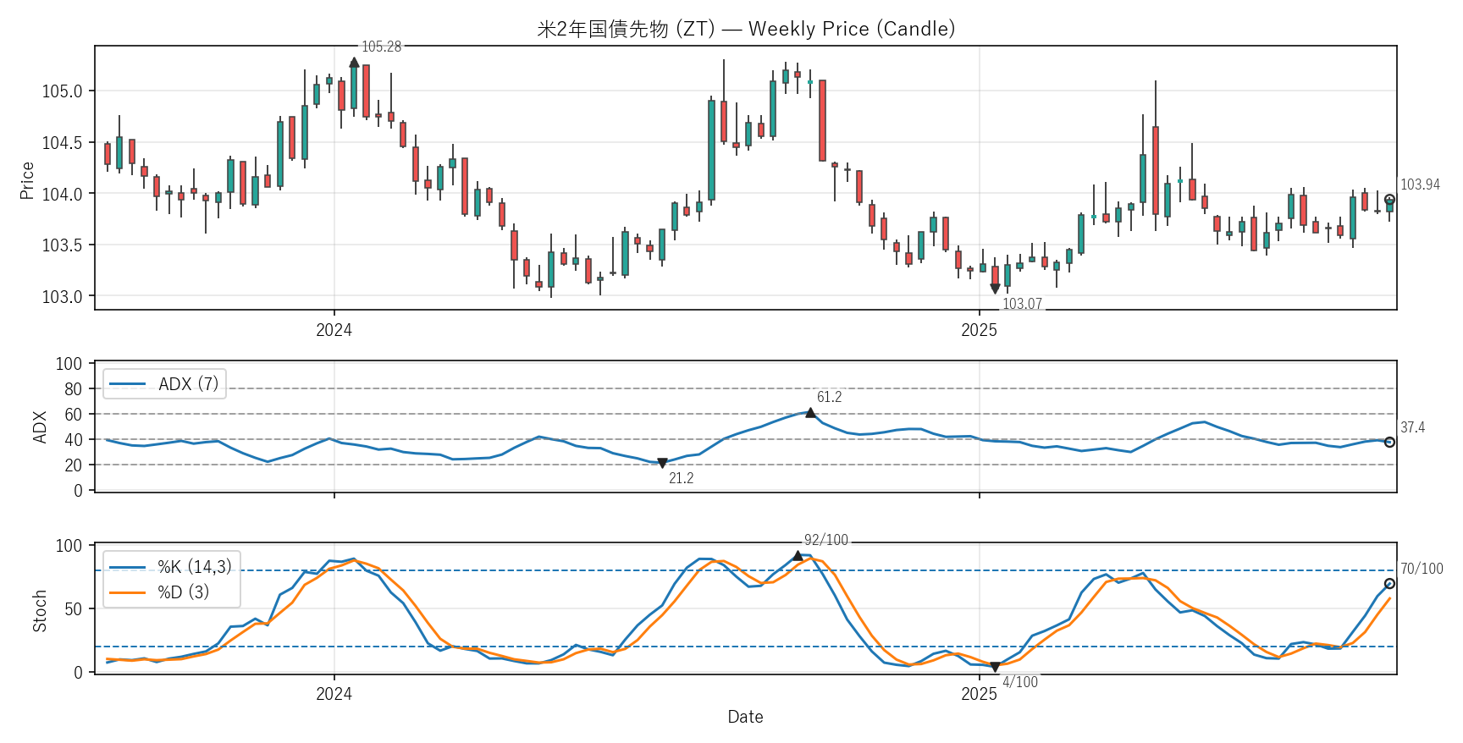The height and width of the screenshot is (743, 1463).
Task: Click the 2025 tick label under price chart
Action: tap(979, 330)
